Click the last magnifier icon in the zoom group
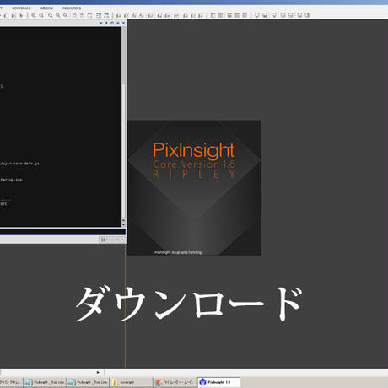The height and width of the screenshot is (388, 388). pyautogui.click(x=66, y=15)
